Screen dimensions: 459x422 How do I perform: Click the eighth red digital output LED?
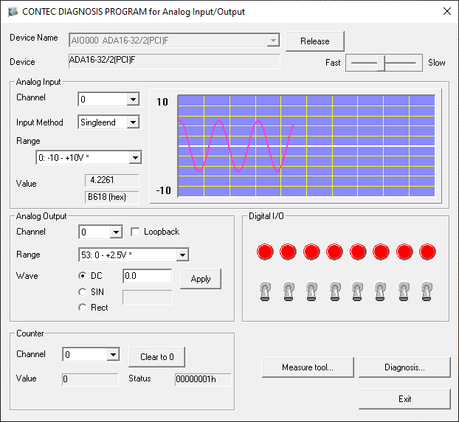coord(427,252)
